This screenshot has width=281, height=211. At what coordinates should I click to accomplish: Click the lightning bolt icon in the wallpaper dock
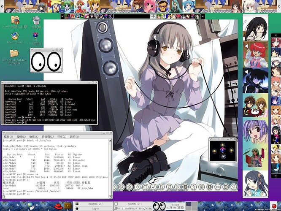pyautogui.click(x=186, y=187)
